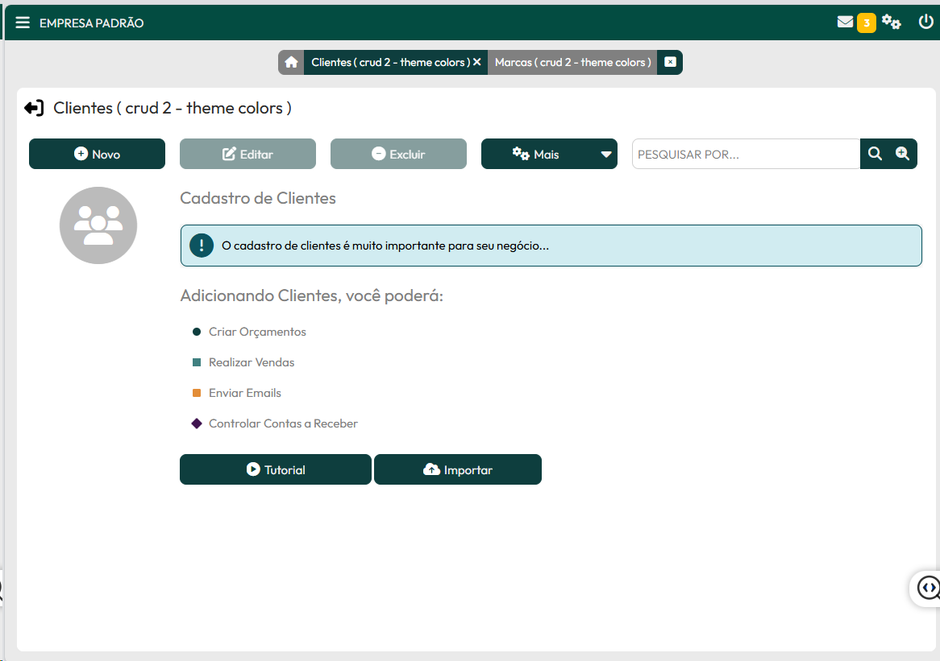Click the code toggle icon at right edge

[928, 588]
